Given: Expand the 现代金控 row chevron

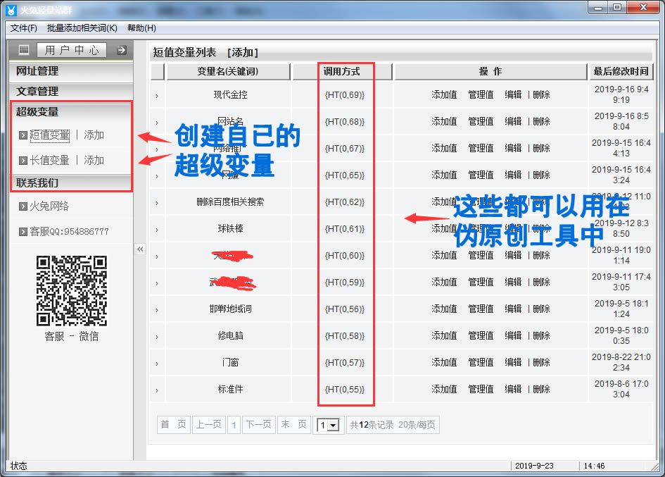Looking at the screenshot, I should click(156, 95).
